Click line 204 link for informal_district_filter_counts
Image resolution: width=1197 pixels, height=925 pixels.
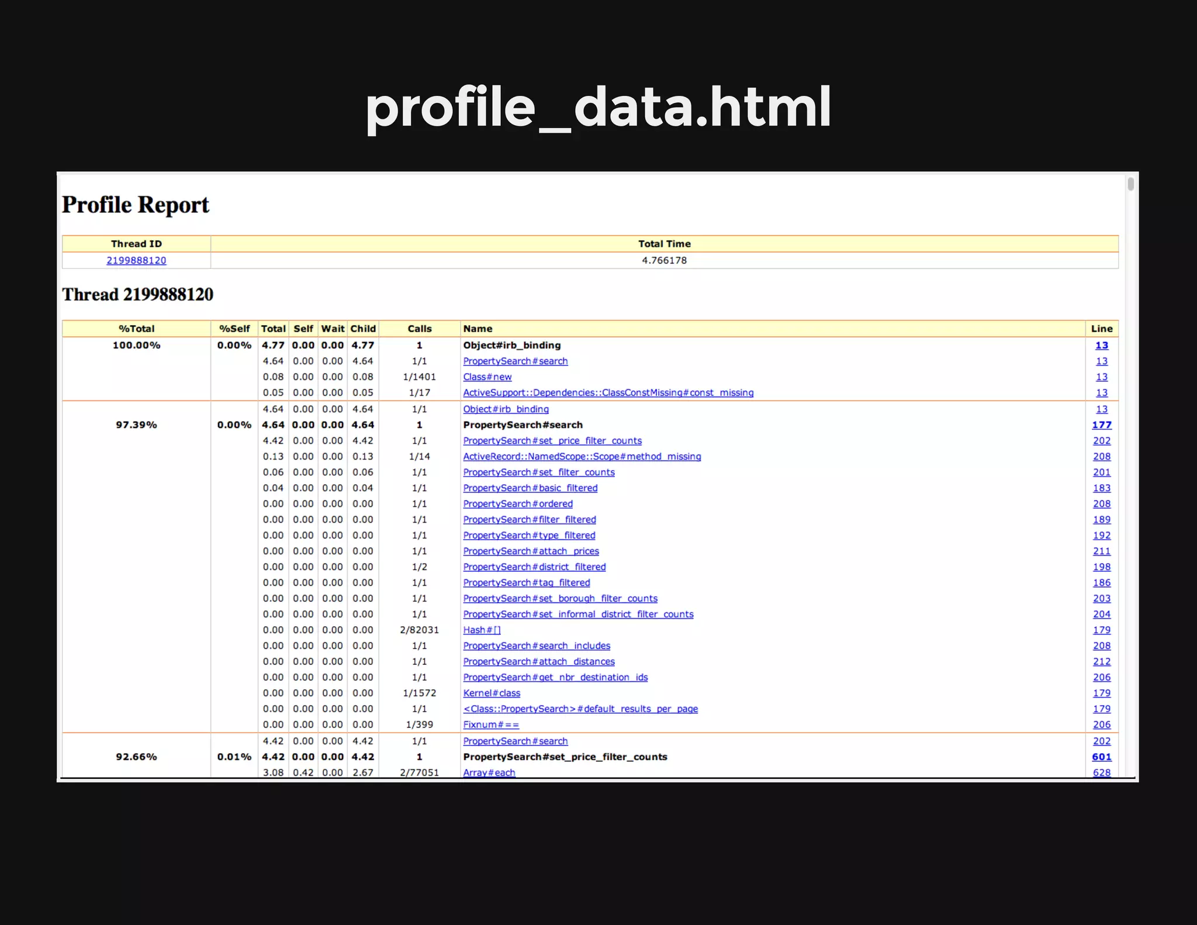click(x=1102, y=615)
